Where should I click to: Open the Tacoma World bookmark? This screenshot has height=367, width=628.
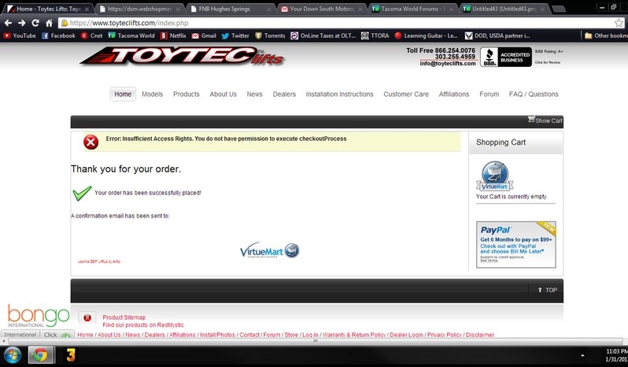pyautogui.click(x=131, y=35)
